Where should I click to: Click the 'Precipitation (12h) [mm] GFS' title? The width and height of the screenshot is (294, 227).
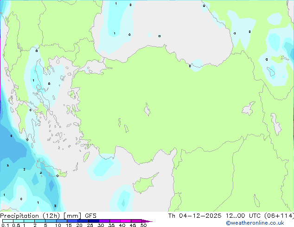pyautogui.click(x=48, y=216)
